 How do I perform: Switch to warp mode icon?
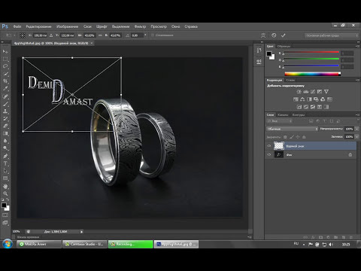pos(263,35)
